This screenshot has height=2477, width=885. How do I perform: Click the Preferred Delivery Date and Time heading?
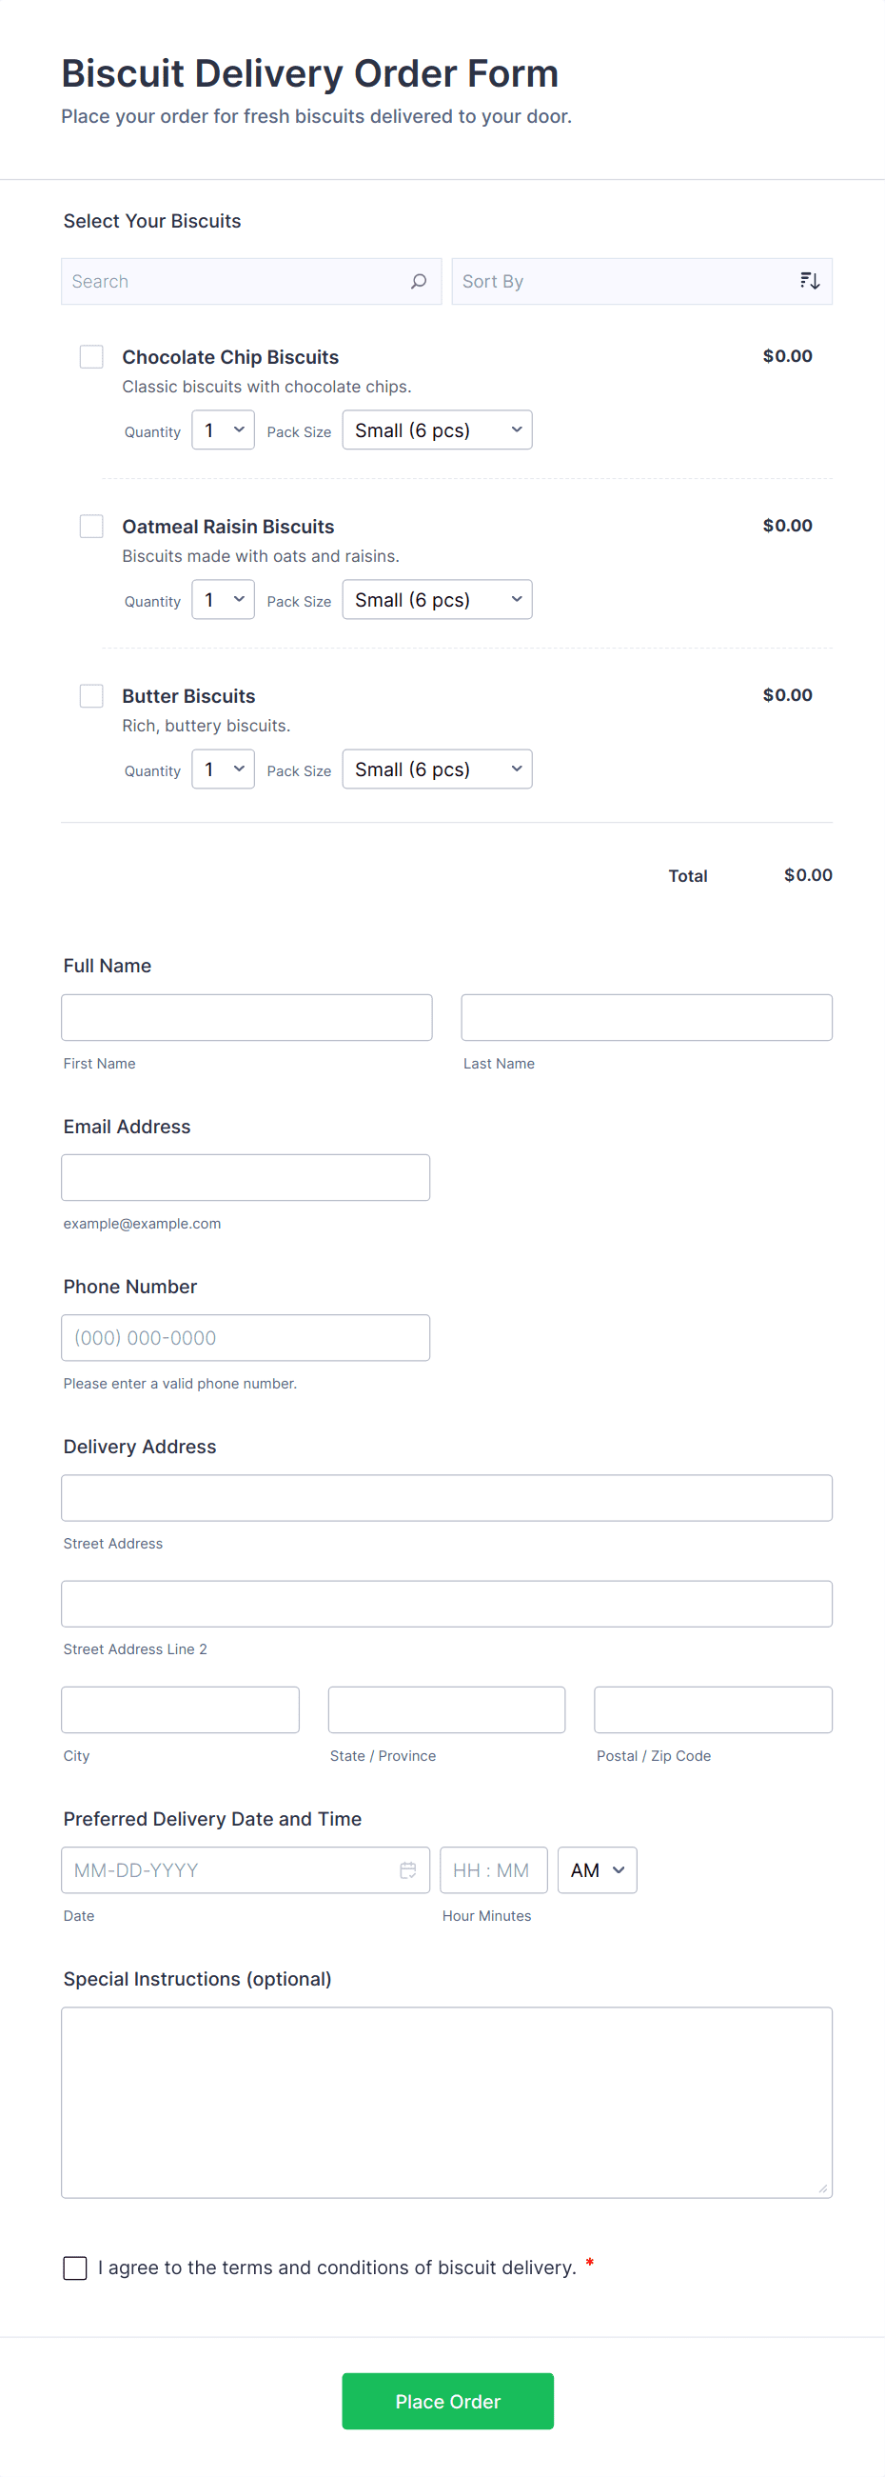[212, 1818]
